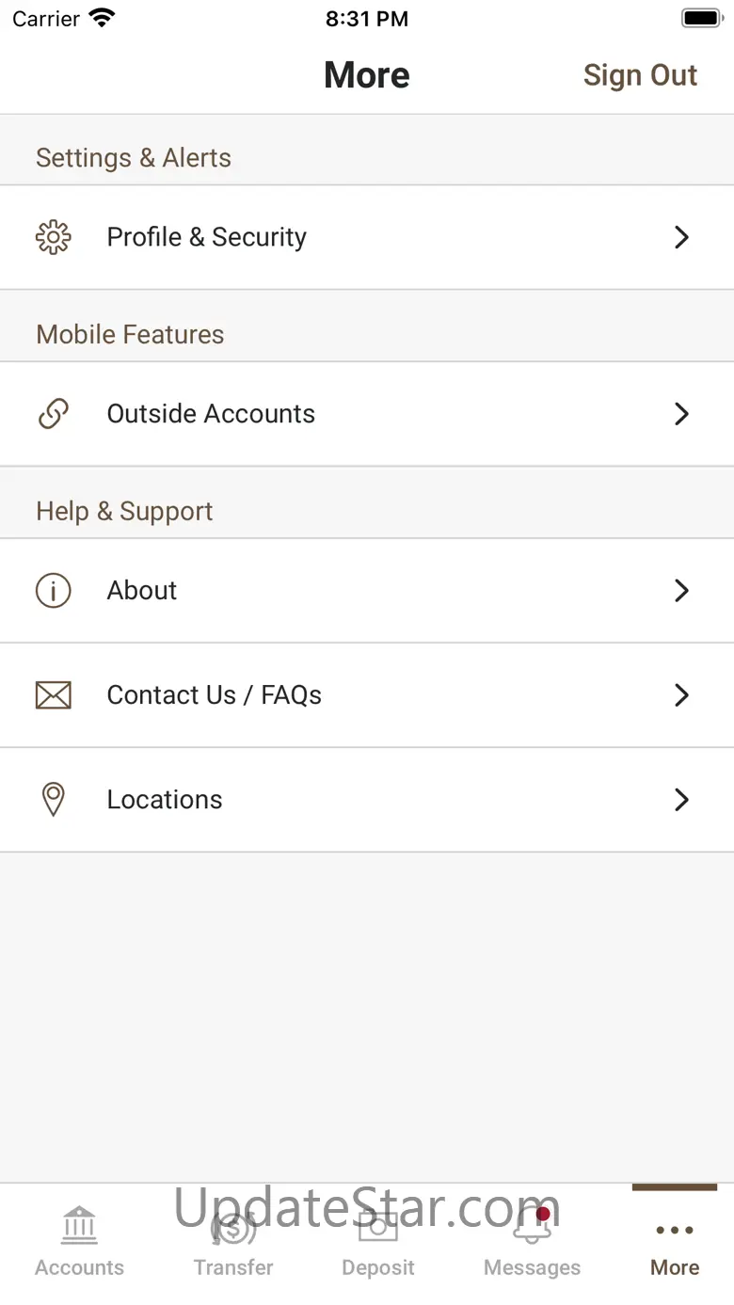Viewport: 734px width, 1305px height.
Task: Open the Contact Us / FAQs label
Action: pos(215,695)
